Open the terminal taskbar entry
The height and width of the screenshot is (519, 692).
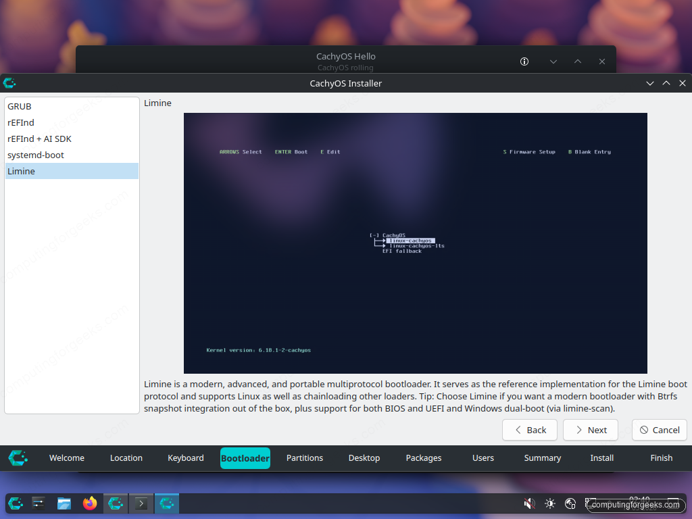[x=141, y=503]
